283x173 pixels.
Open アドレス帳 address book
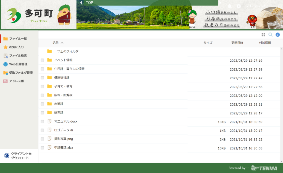[x=16, y=81]
